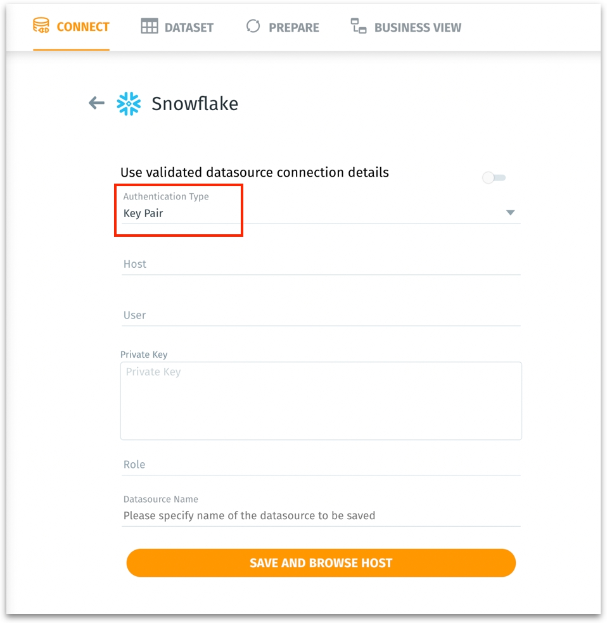Expand the Authentication Type dropdown arrow

tap(510, 213)
